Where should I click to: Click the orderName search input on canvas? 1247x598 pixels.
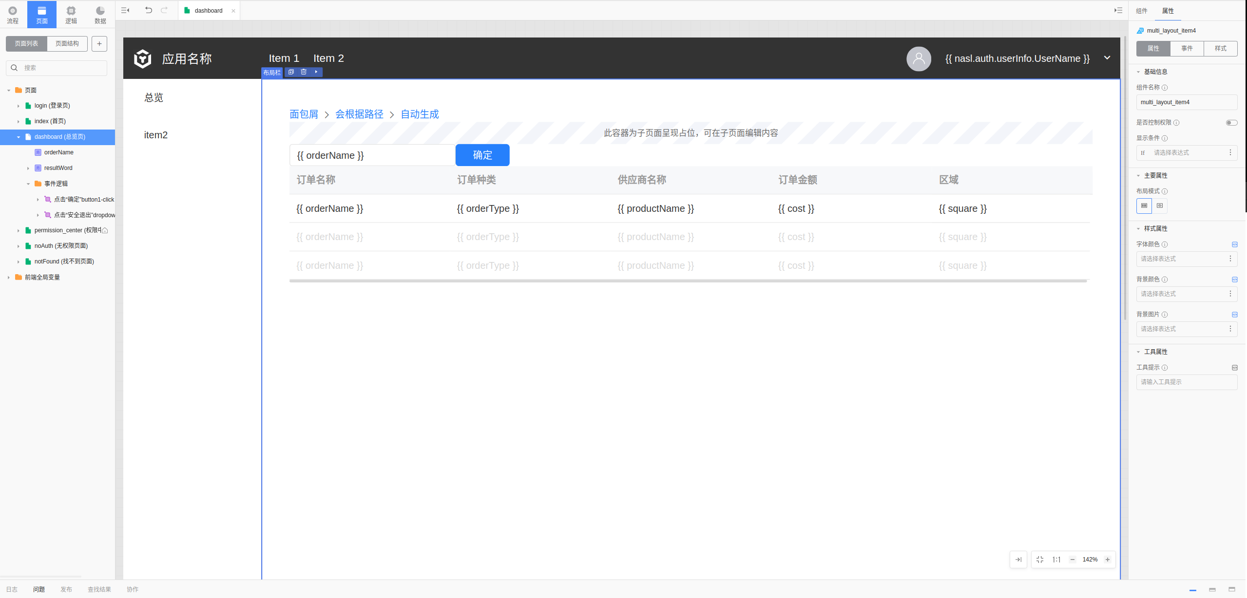pos(372,155)
